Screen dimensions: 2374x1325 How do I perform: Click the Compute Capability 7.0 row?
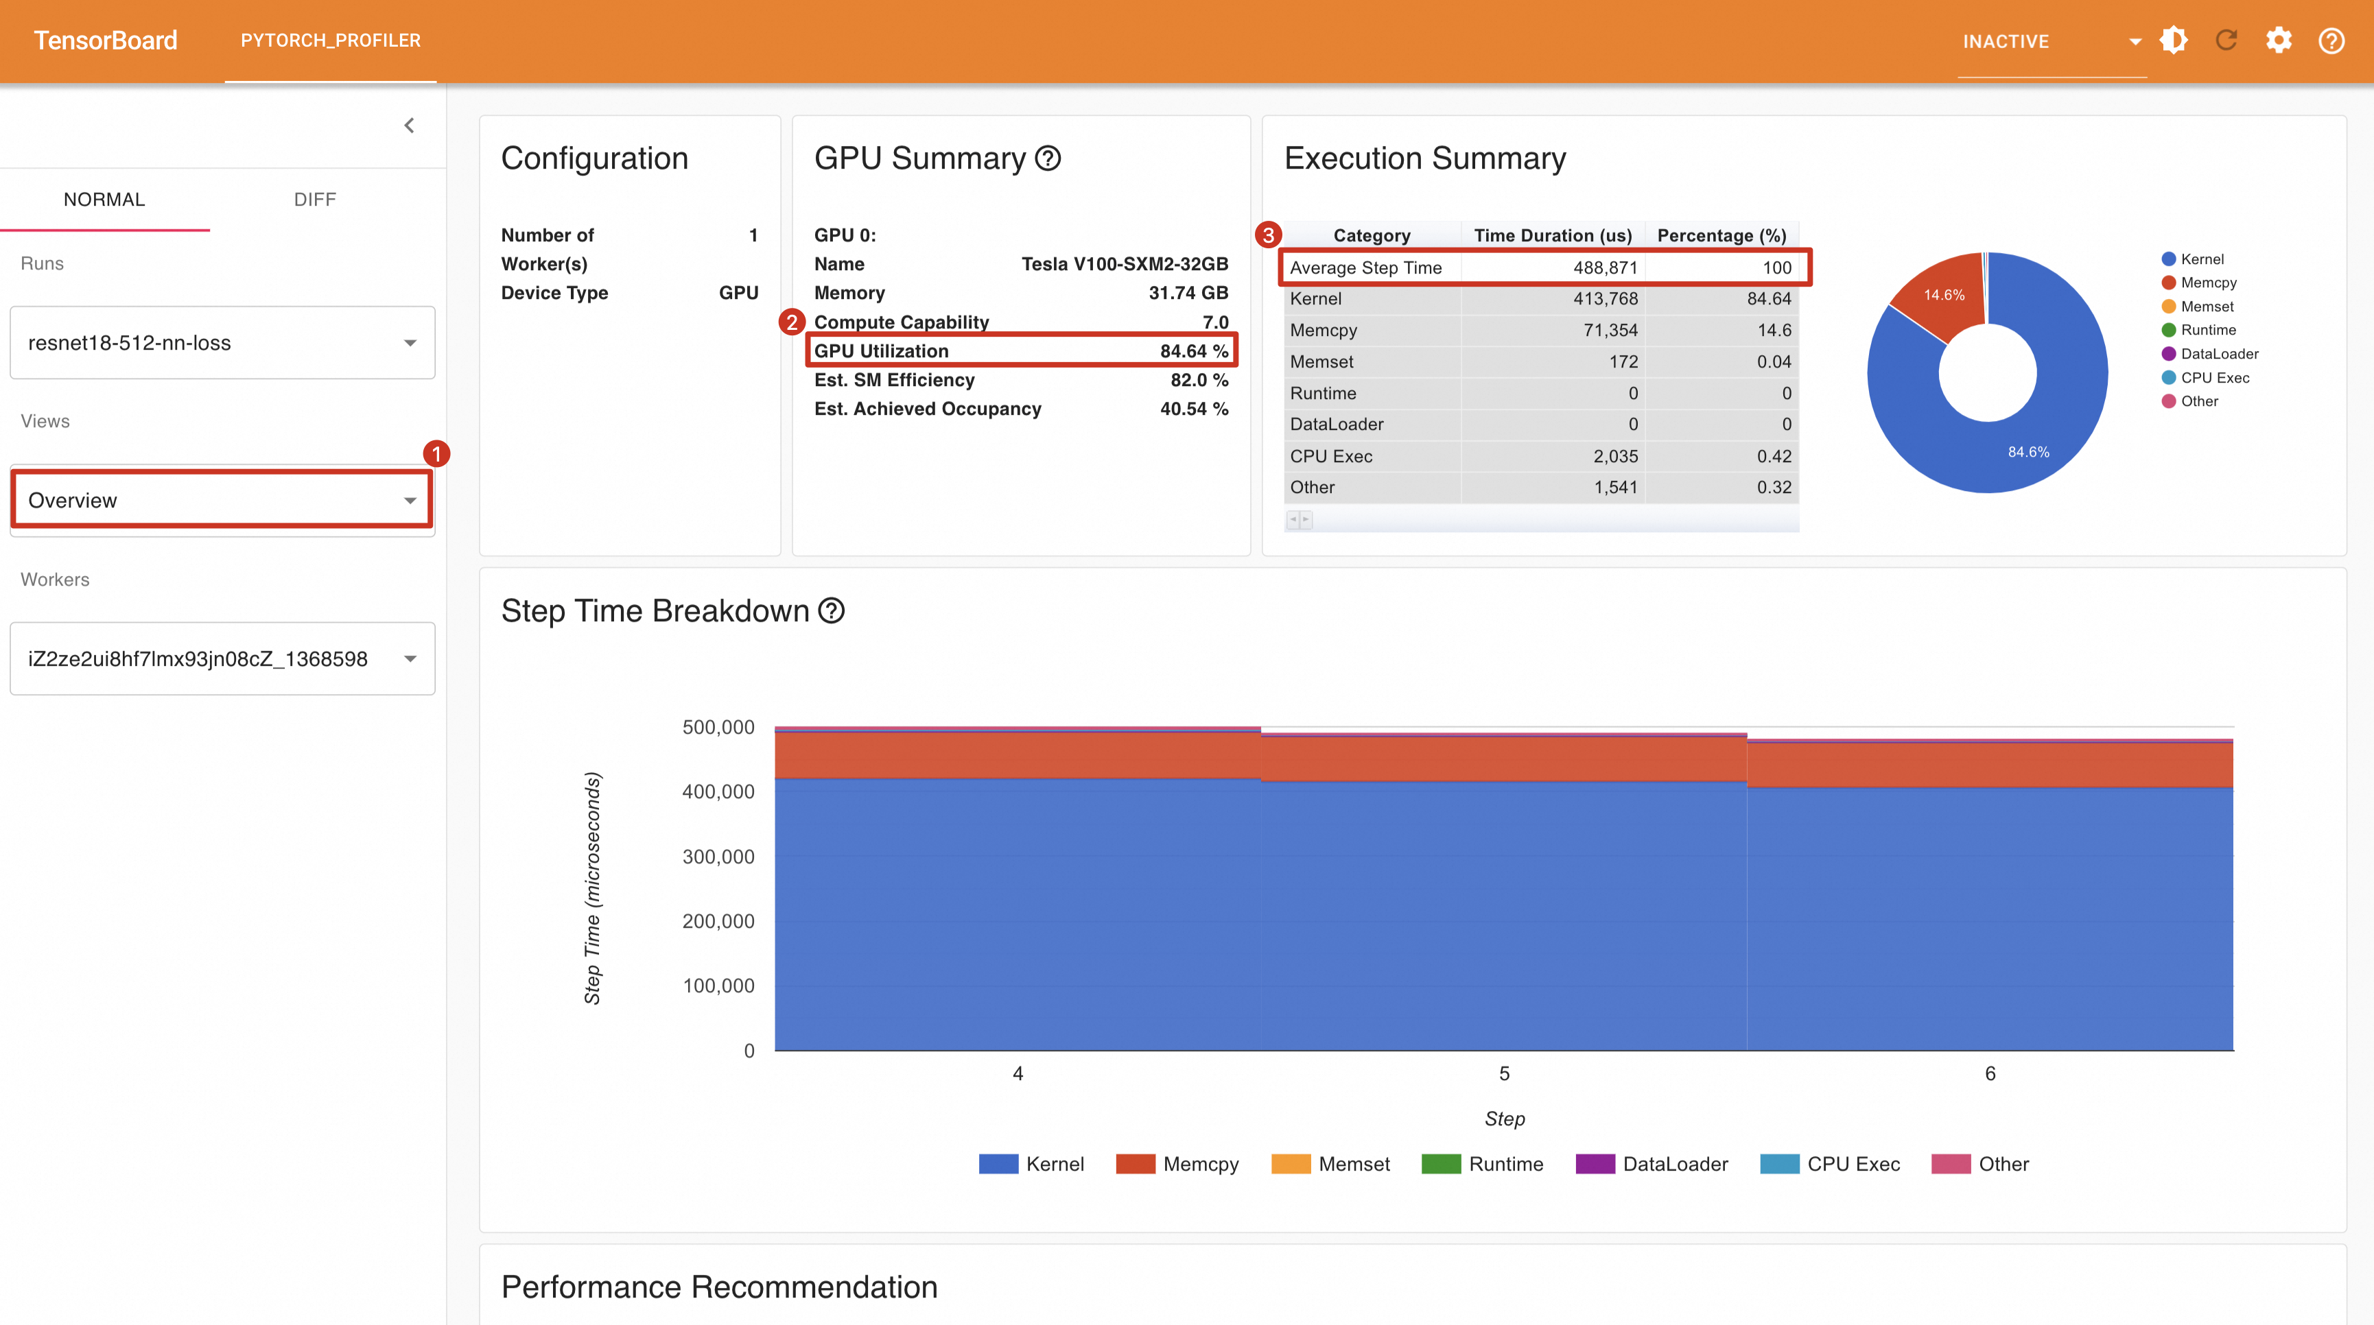(x=1021, y=322)
